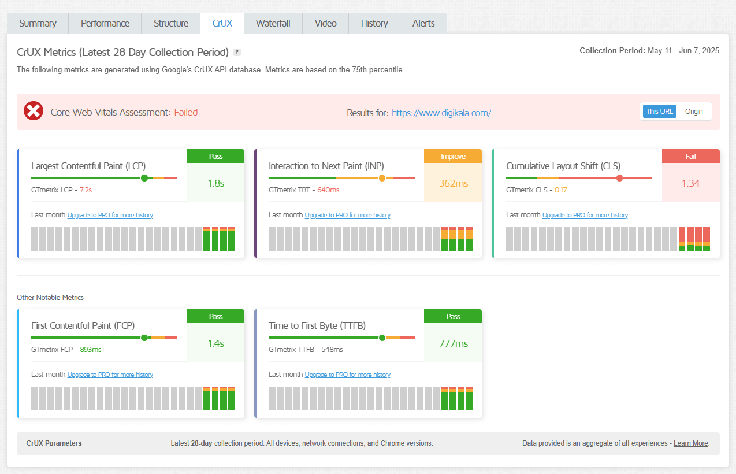Click the help question mark beside CrUX Metrics heading
Screen dimensions: 736x474
[237, 53]
